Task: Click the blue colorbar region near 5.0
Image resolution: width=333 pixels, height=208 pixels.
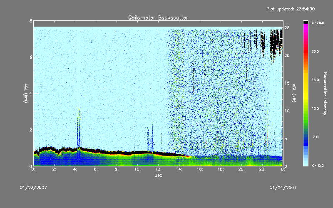Action: (306, 138)
